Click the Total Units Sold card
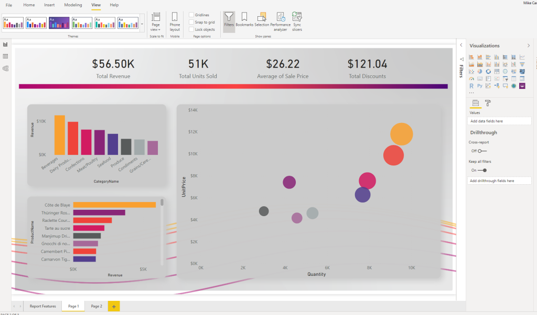 point(198,69)
